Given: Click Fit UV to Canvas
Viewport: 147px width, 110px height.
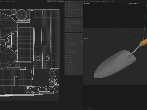Looking at the screenshot, I should coord(73,29).
